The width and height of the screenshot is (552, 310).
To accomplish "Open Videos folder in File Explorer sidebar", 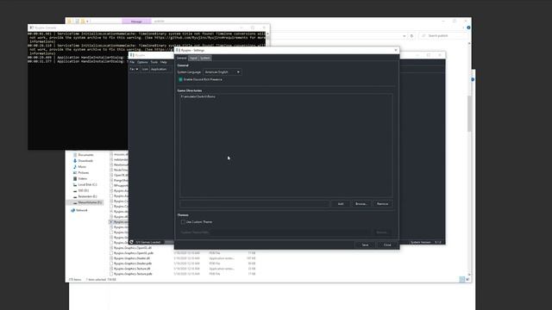I will tap(83, 179).
